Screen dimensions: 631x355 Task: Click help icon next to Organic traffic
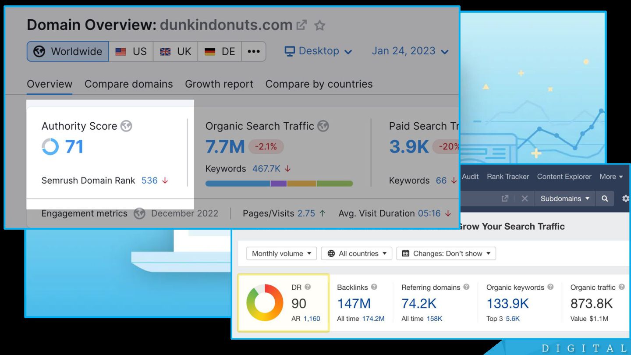tap(621, 287)
